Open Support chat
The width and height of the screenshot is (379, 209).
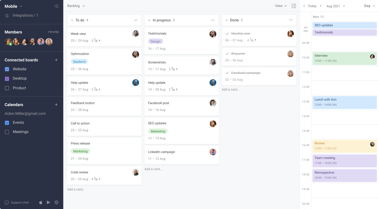[16, 202]
